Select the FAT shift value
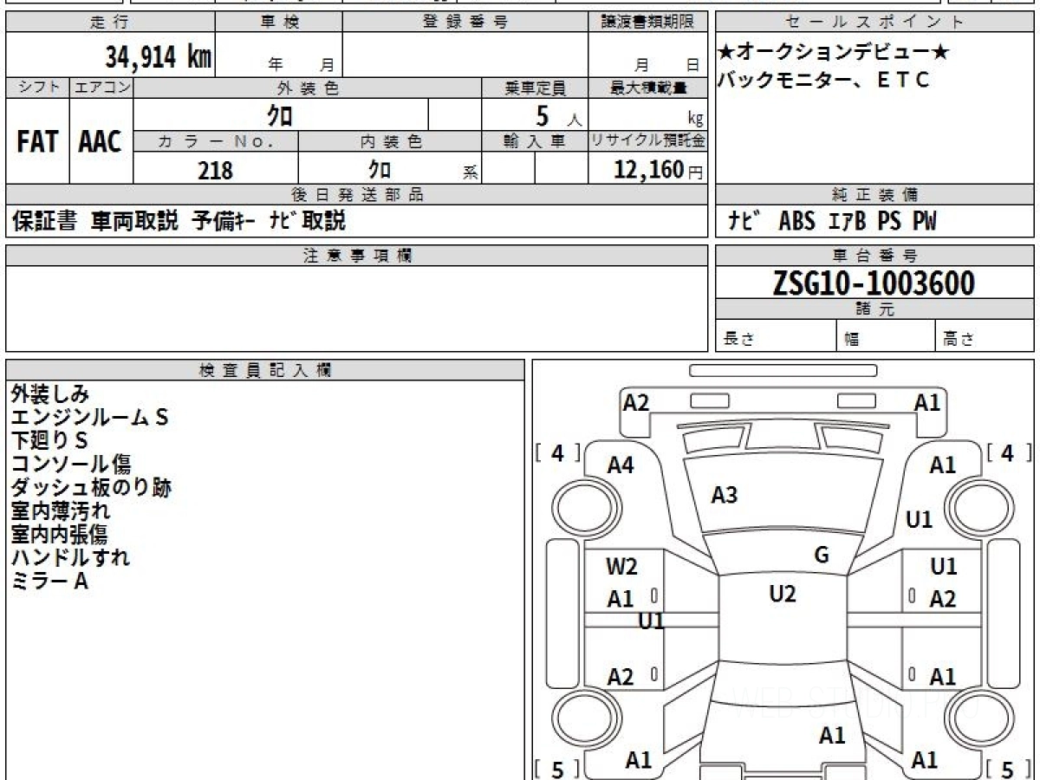This screenshot has width=1040, height=780. (37, 141)
